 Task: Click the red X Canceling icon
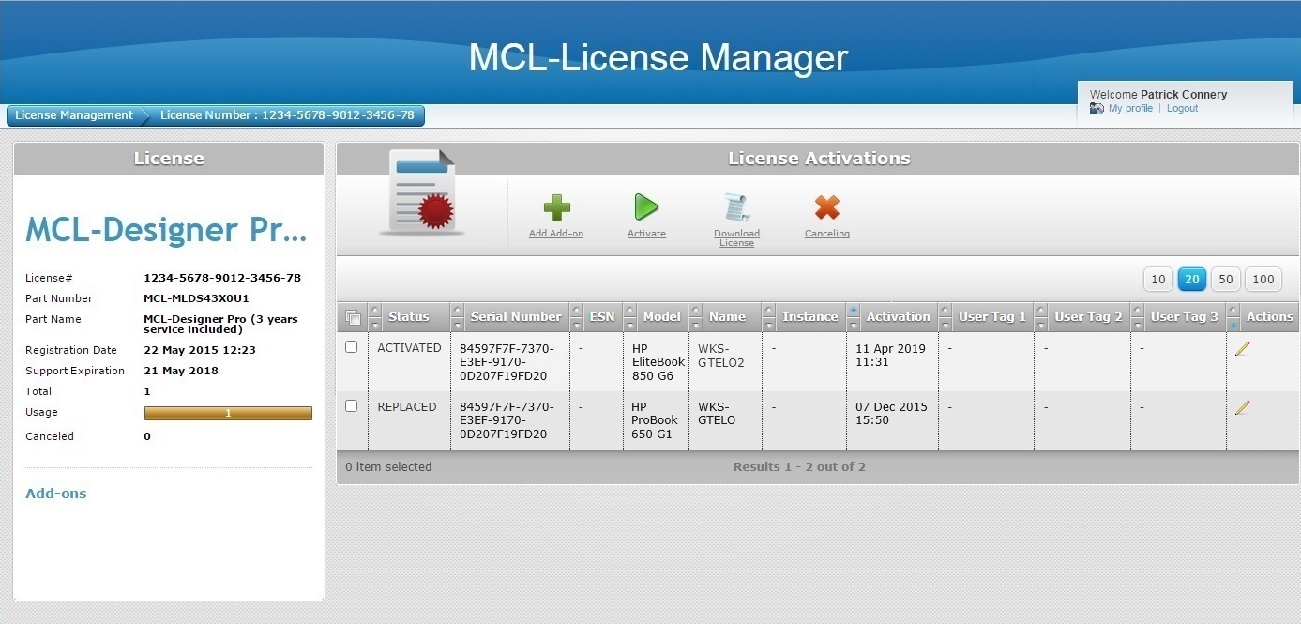click(826, 207)
